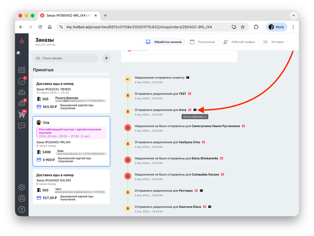Open Chrome three-dot menu
Image resolution: width=314 pixels, height=236 pixels.
[x=293, y=27]
